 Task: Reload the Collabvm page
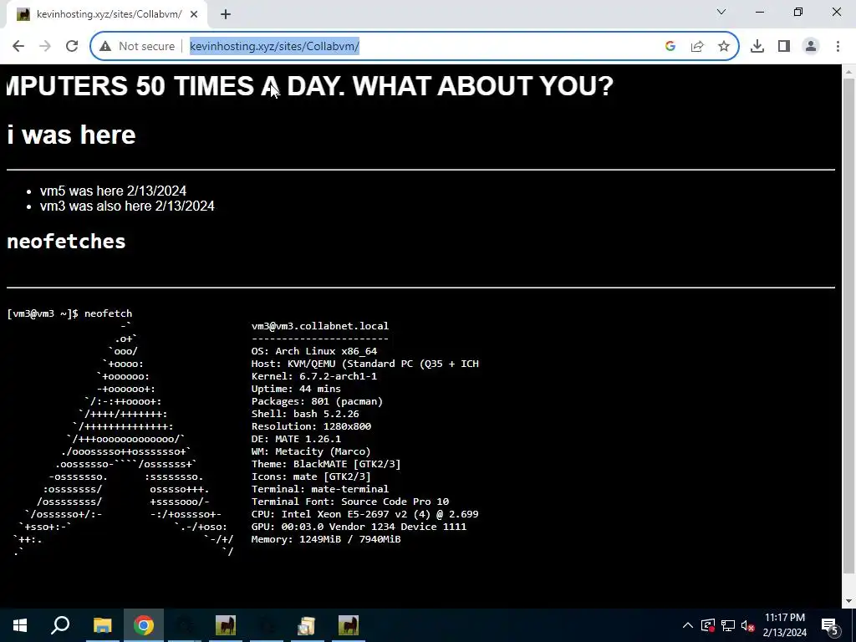(72, 47)
